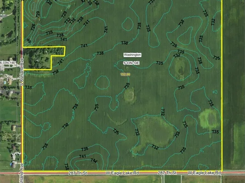The width and height of the screenshot is (245, 183).
Task: Click the 726 contour label near Ashland Ave
Action: pos(33,27)
